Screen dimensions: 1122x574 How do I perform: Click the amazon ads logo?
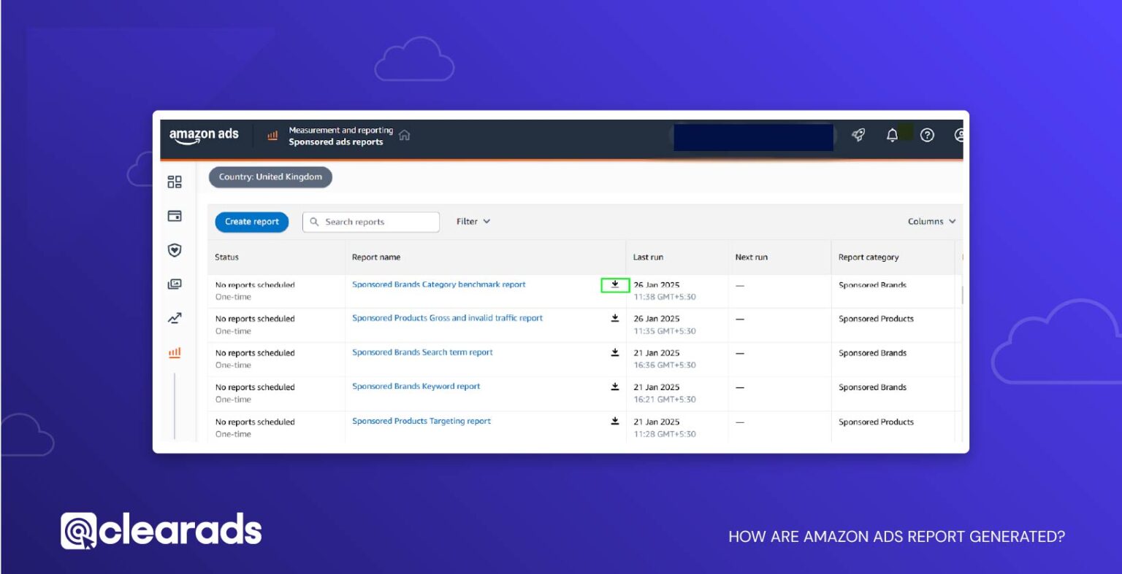[x=204, y=136]
